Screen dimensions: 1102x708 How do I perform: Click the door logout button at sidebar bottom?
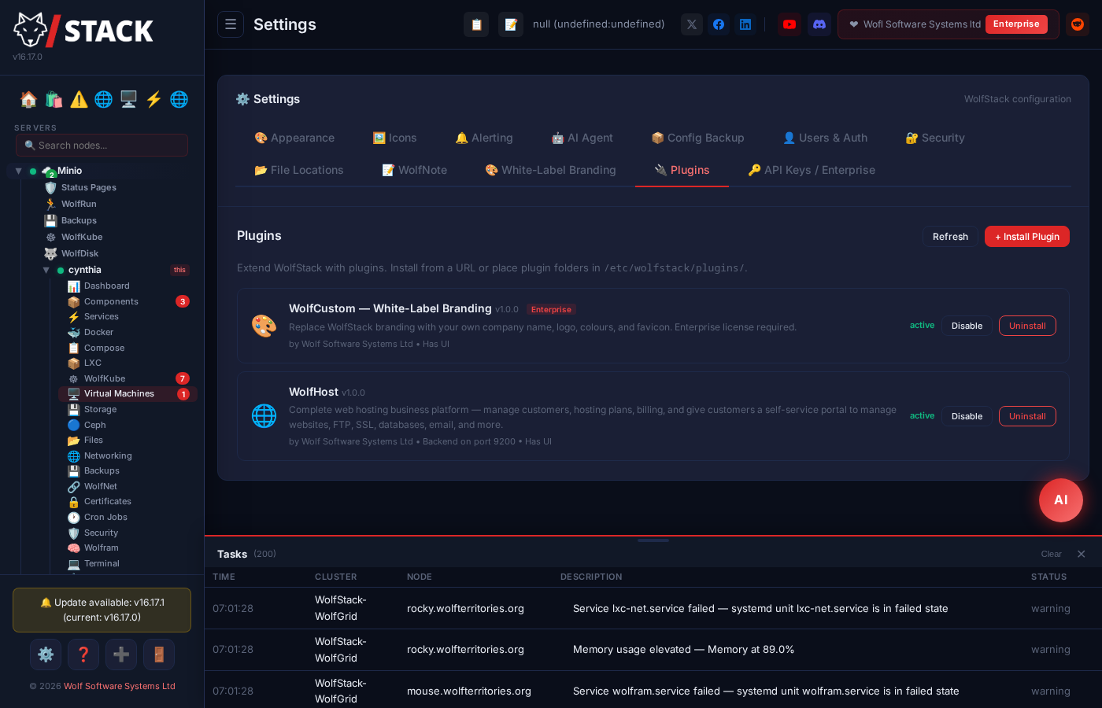159,655
